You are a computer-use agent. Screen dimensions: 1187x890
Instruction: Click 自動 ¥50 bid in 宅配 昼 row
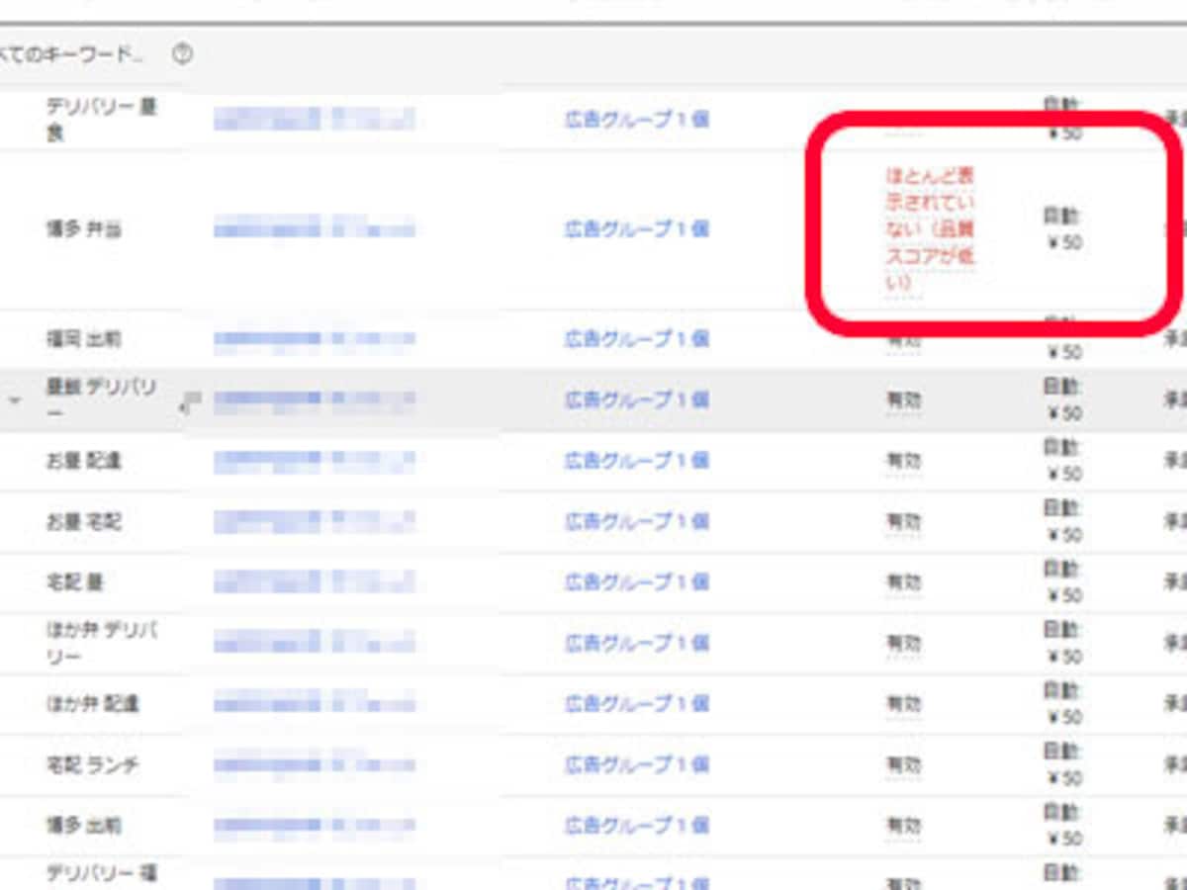1062,582
